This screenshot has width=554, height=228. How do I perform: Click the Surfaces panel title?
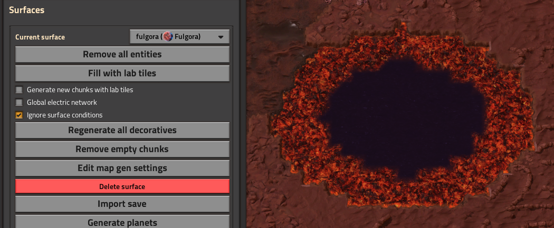26,10
